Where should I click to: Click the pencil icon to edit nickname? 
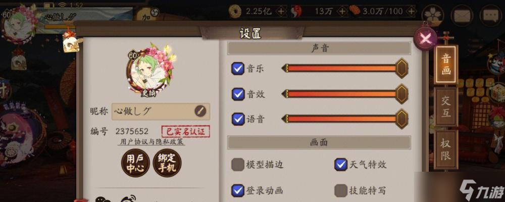coord(200,112)
